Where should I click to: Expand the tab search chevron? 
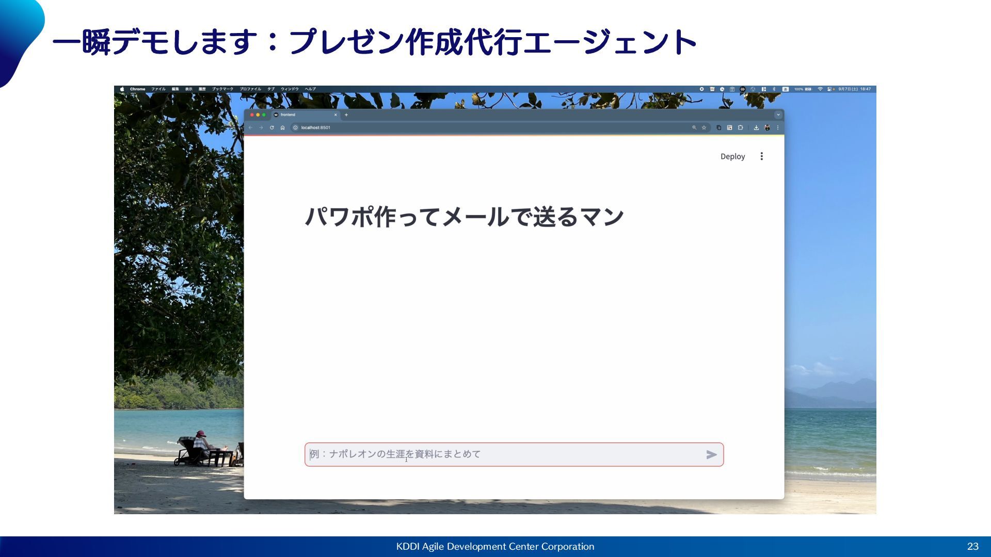point(778,115)
